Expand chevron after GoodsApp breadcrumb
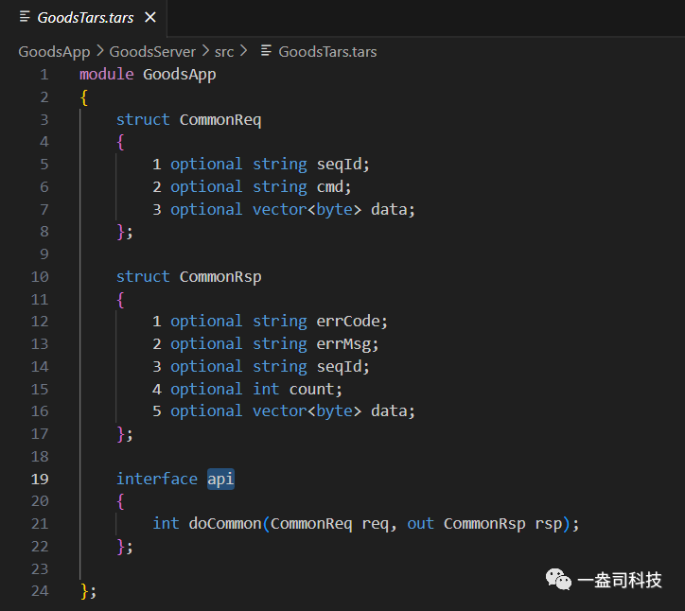Viewport: 685px width, 611px height. pos(100,51)
